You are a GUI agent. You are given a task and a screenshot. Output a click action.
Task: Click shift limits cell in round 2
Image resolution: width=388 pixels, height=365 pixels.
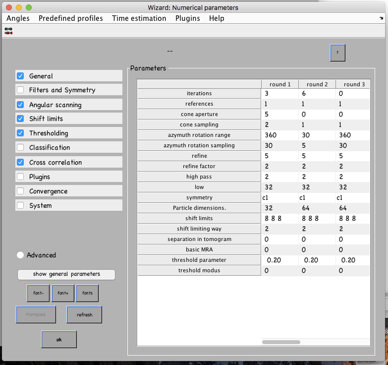(x=317, y=218)
